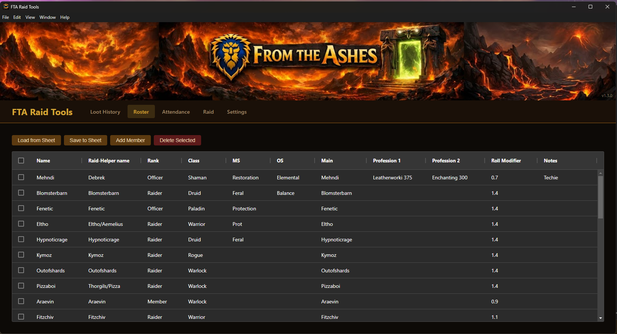Sort by Profession 2 column header
This screenshot has height=334, width=617.
click(x=446, y=161)
